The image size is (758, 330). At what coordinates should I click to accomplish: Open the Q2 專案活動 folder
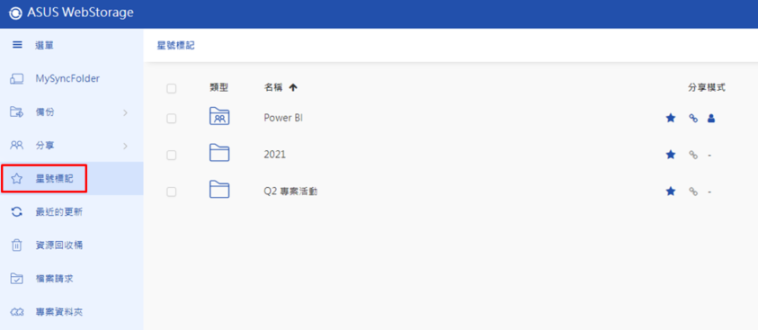click(x=290, y=192)
